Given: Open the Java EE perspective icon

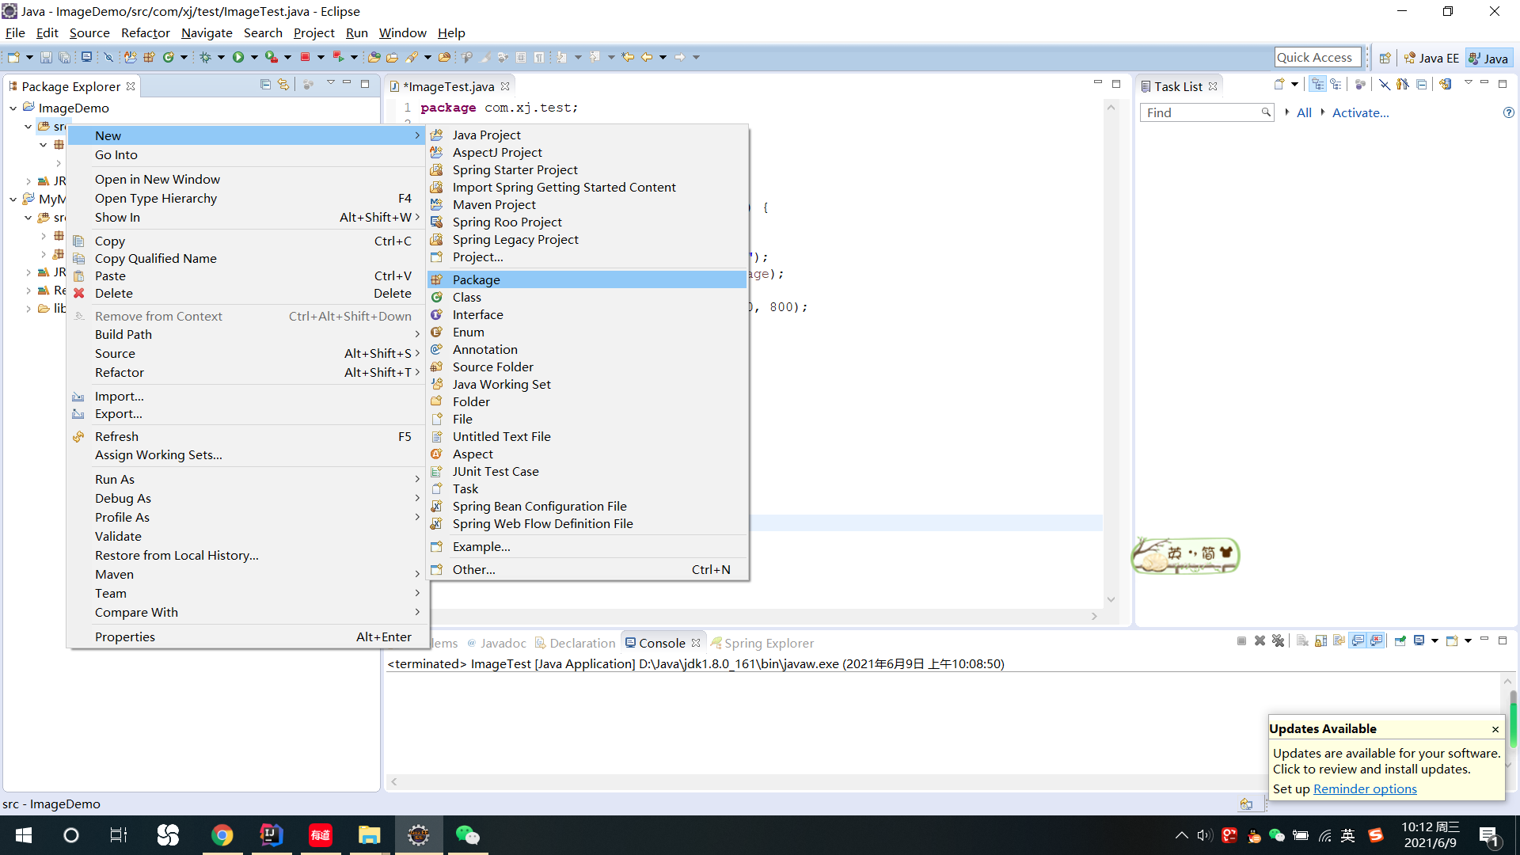Looking at the screenshot, I should pos(1431,57).
